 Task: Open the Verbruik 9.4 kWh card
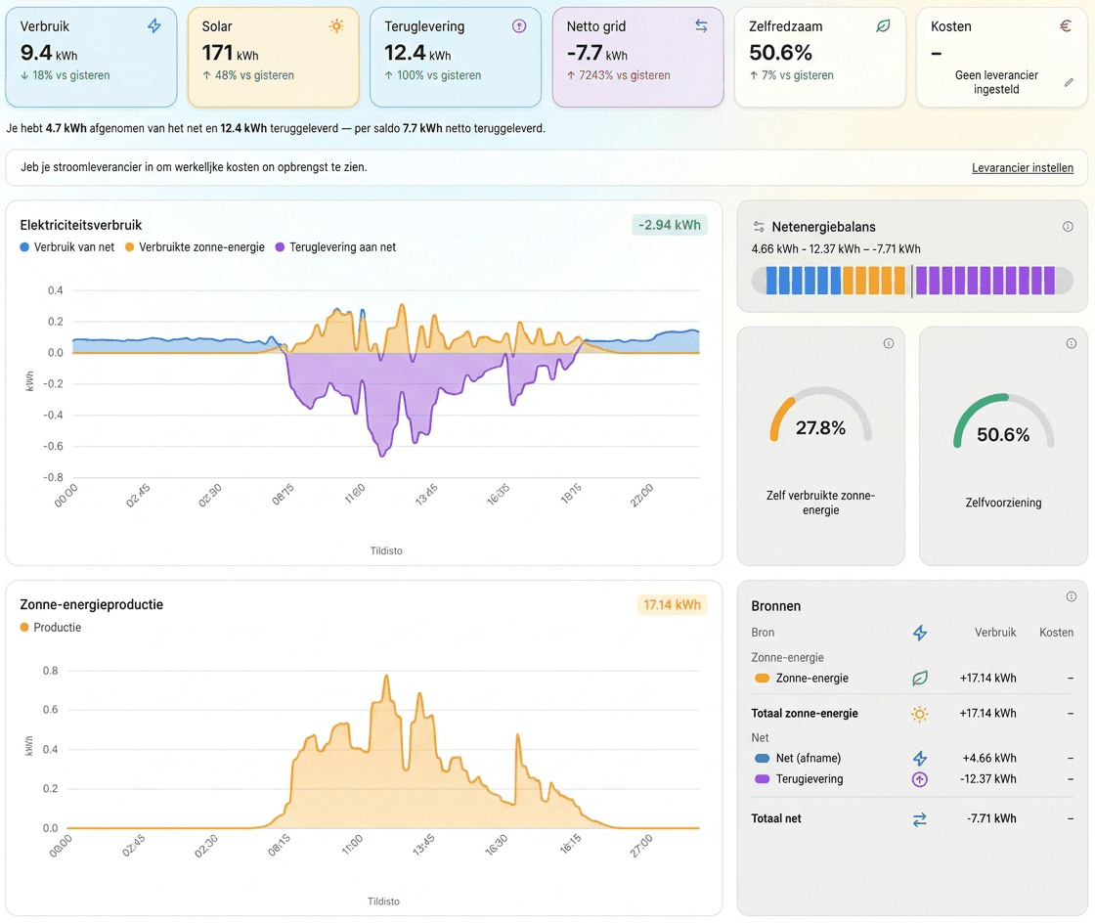(91, 58)
